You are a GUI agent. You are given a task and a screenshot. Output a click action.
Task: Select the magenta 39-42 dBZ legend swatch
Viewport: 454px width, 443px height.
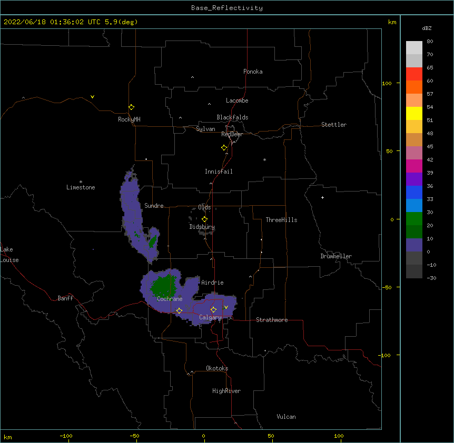point(414,166)
